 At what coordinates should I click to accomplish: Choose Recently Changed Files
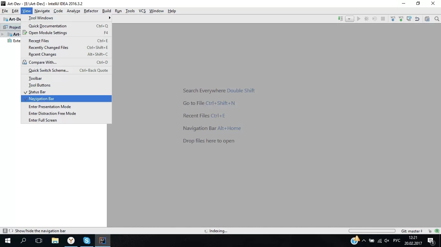pos(66,48)
